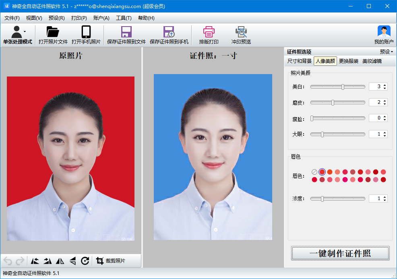The image size is (397, 279).
Task: Switch to the 更换服装 tab
Action: [x=348, y=61]
